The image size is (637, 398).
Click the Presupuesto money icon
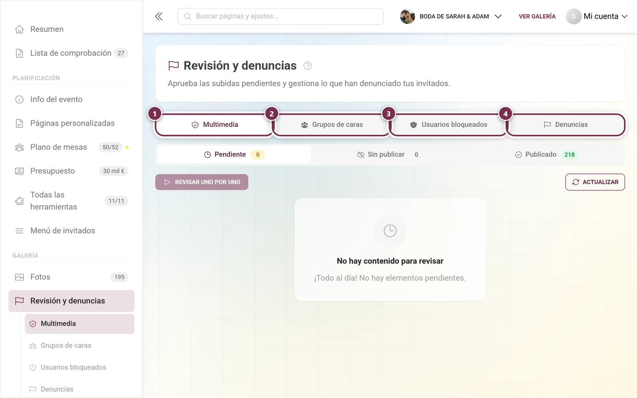click(x=19, y=171)
